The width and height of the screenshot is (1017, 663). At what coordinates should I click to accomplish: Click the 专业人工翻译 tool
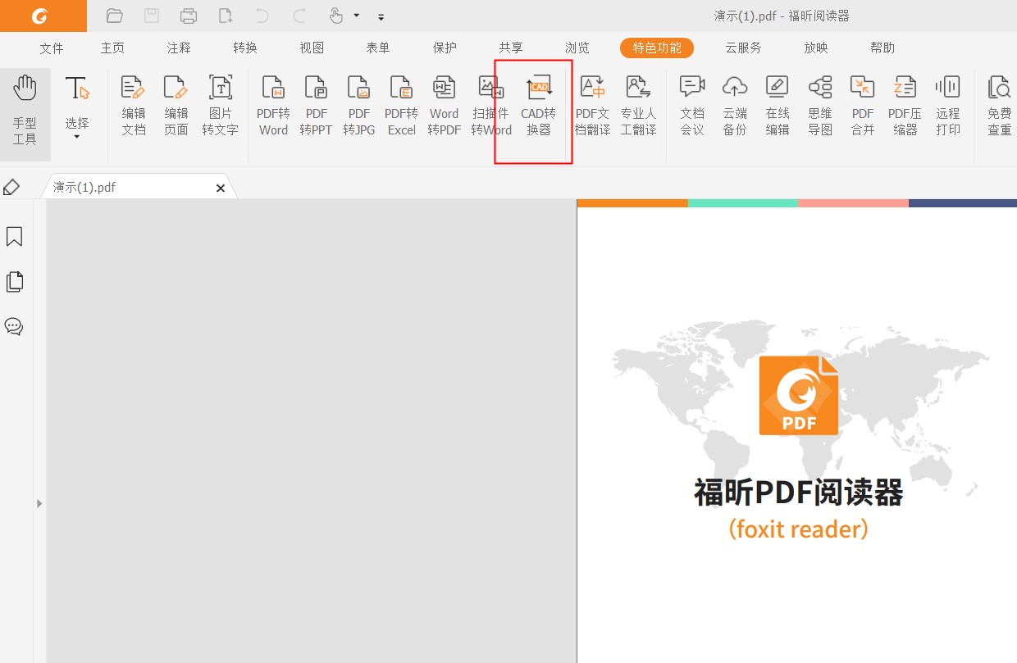pyautogui.click(x=638, y=107)
